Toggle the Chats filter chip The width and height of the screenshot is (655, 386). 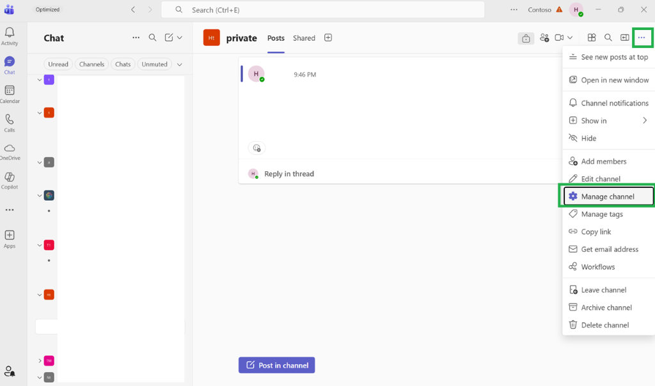click(123, 65)
